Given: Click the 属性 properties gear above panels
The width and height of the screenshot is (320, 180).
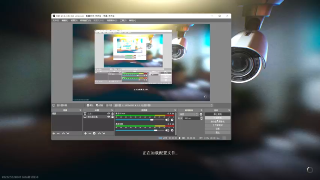Looking at the screenshot, I should tap(90, 105).
